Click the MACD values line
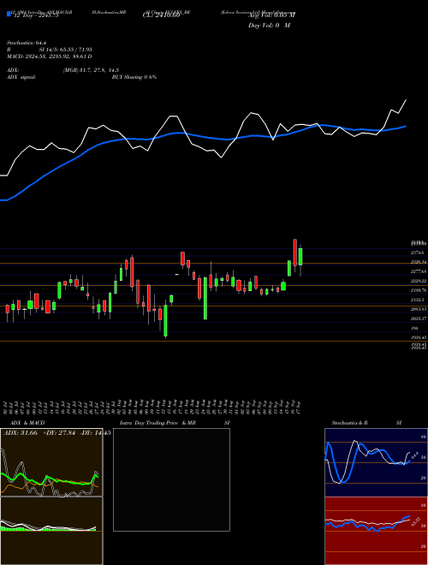This screenshot has width=428, height=565. coord(50,56)
